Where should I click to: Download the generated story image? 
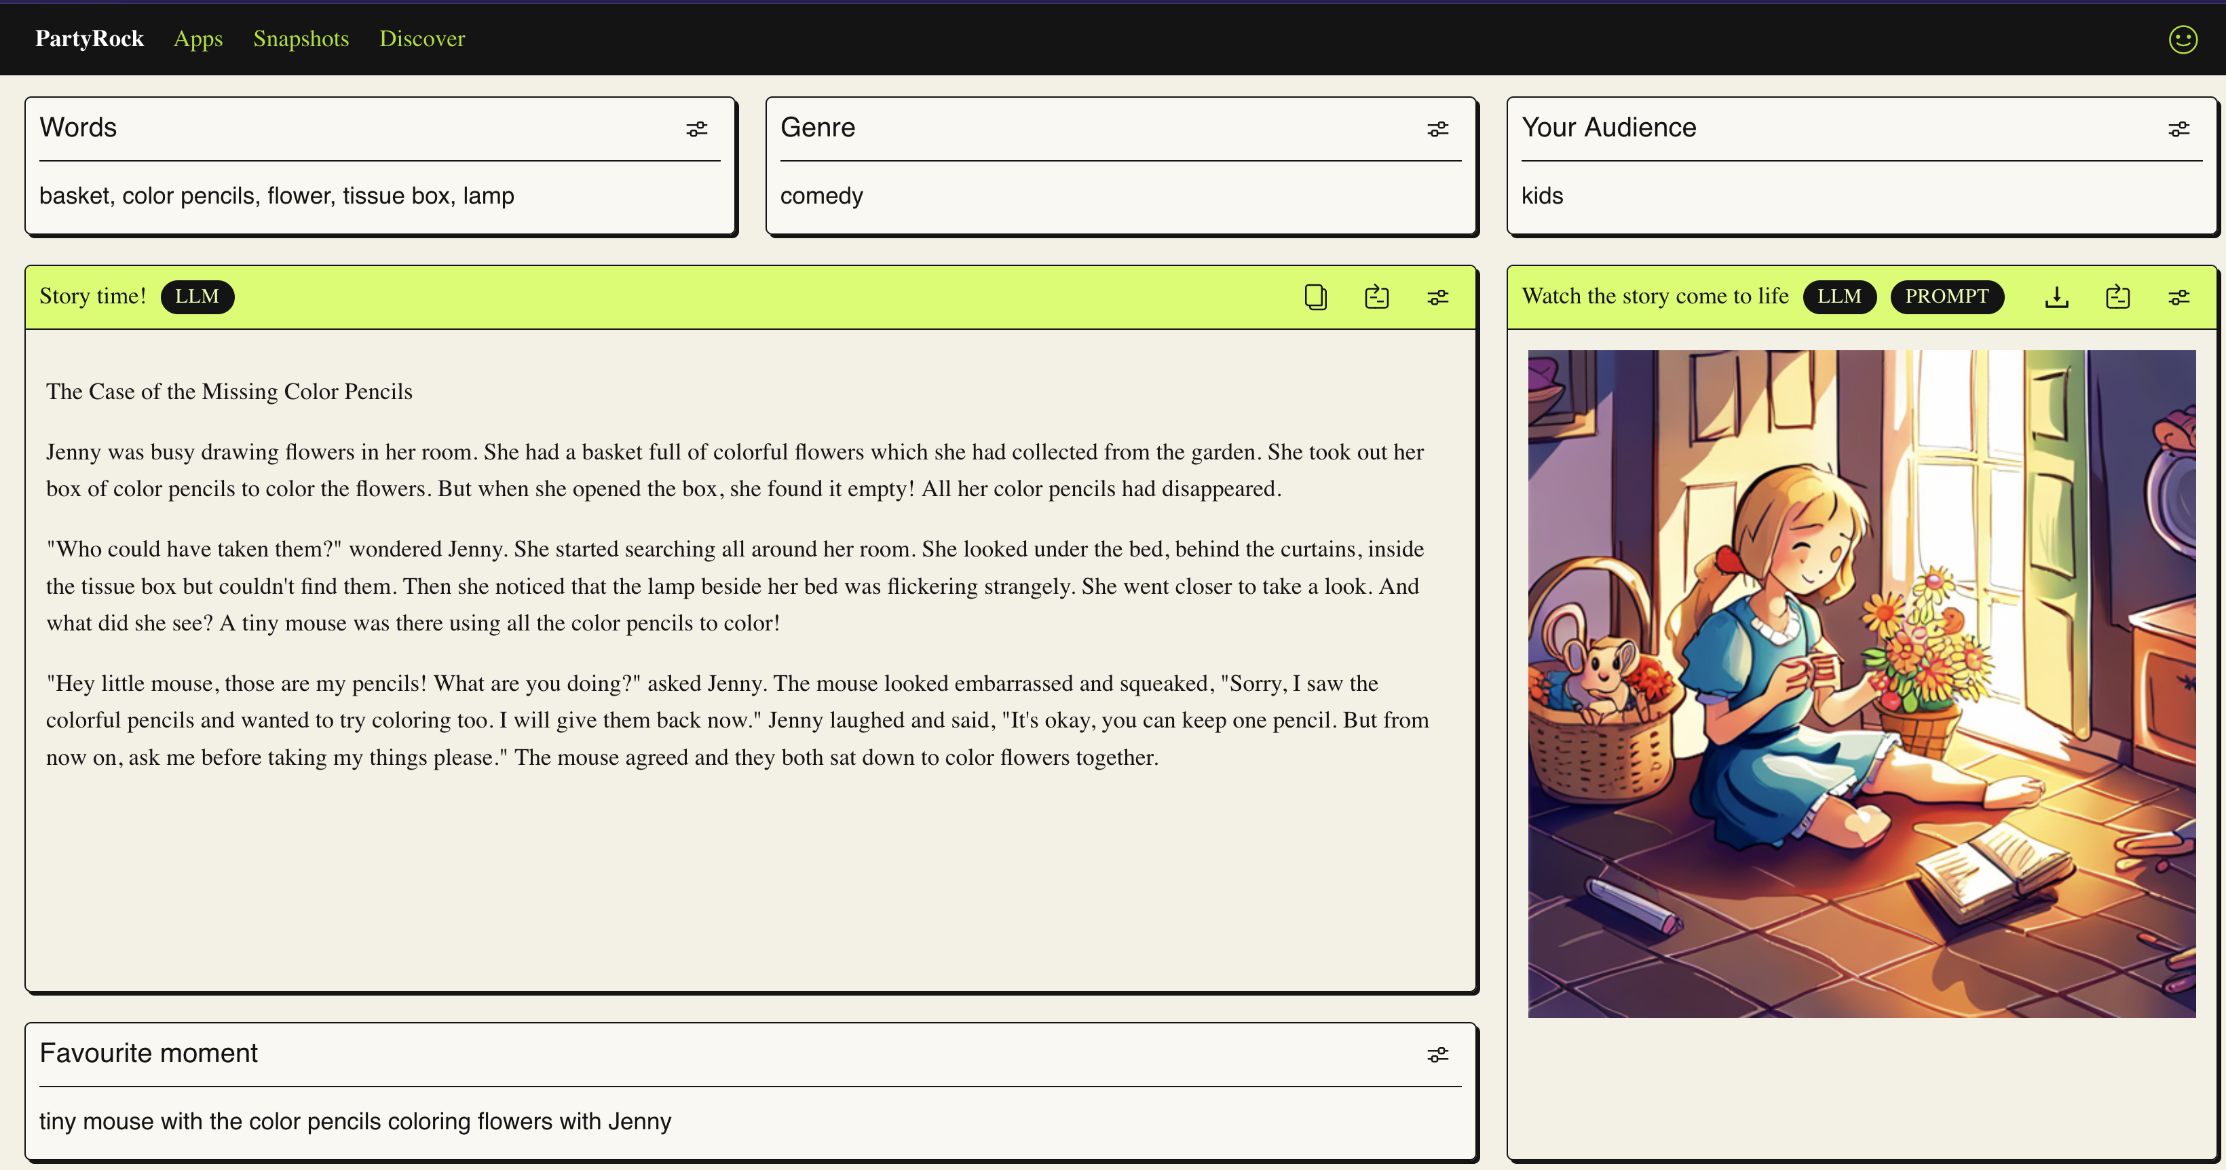[x=2056, y=297]
